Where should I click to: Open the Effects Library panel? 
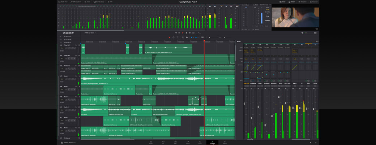(76, 2)
